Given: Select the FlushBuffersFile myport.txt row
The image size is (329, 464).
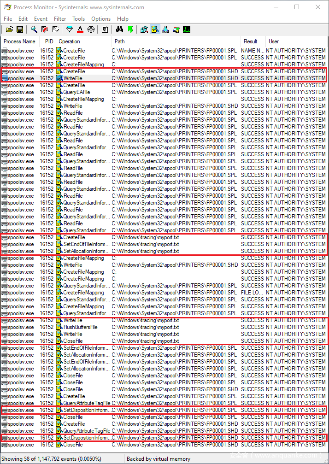Looking at the screenshot, I should pos(164,327).
